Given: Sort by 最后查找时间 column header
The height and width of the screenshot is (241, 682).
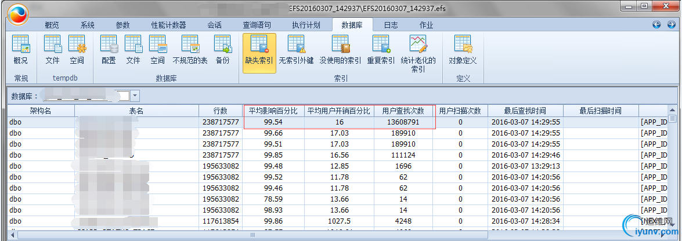Looking at the screenshot, I should (525, 111).
